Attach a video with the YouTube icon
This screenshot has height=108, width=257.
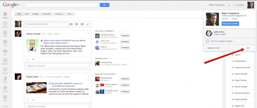pyautogui.click(x=77, y=24)
